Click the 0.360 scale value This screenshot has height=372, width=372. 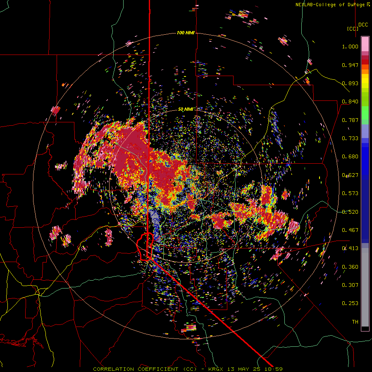click(350, 267)
